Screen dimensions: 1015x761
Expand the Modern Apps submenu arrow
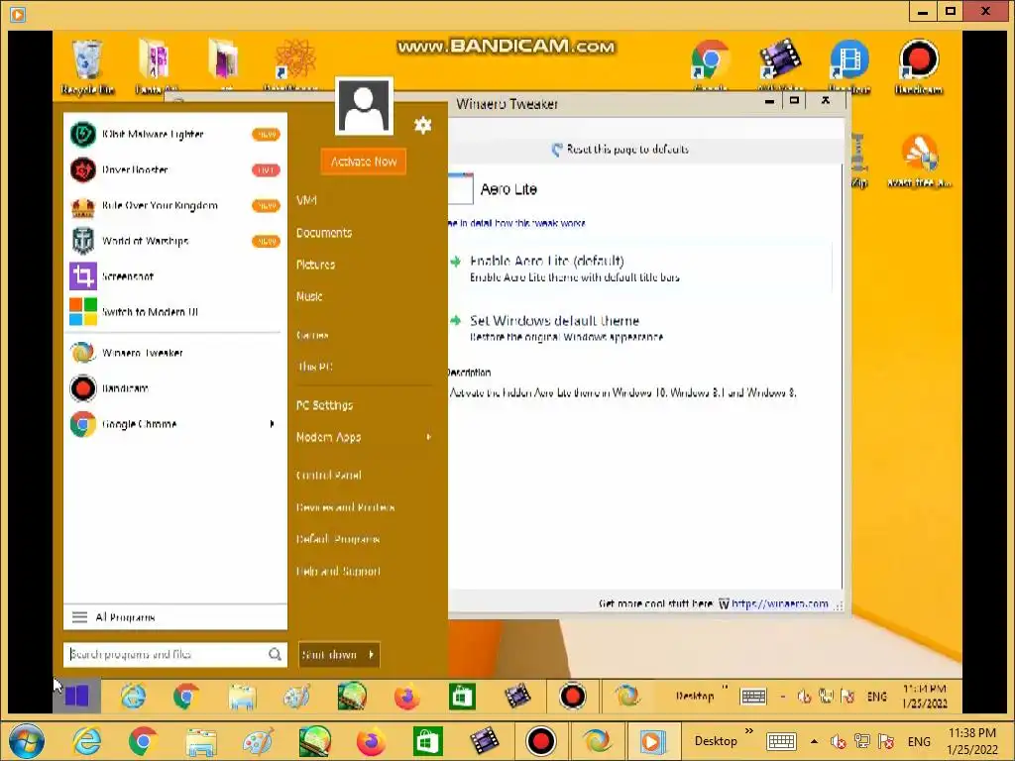428,437
